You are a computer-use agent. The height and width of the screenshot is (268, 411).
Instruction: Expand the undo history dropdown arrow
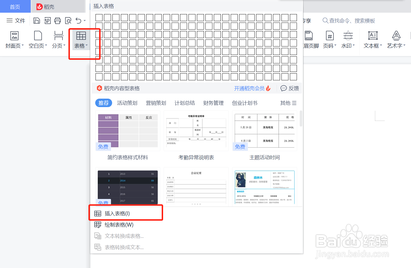point(85,21)
